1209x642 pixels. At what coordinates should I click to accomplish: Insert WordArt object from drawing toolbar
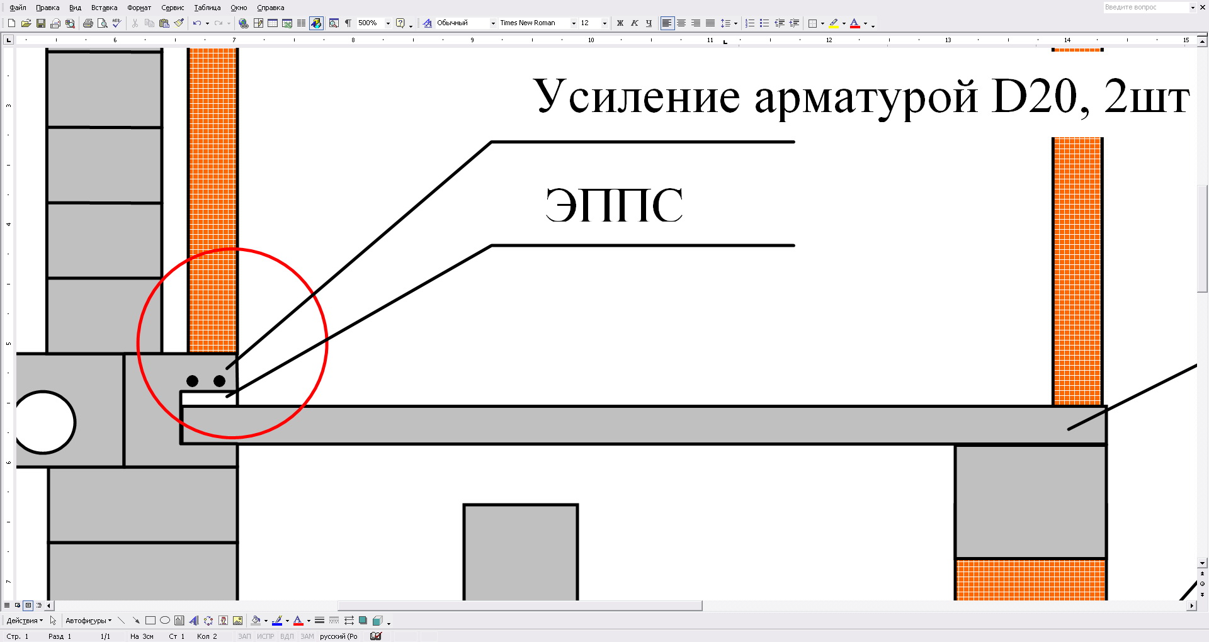[x=193, y=621]
